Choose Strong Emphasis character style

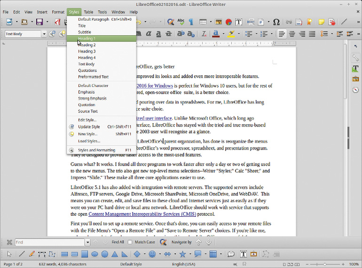pos(102,98)
